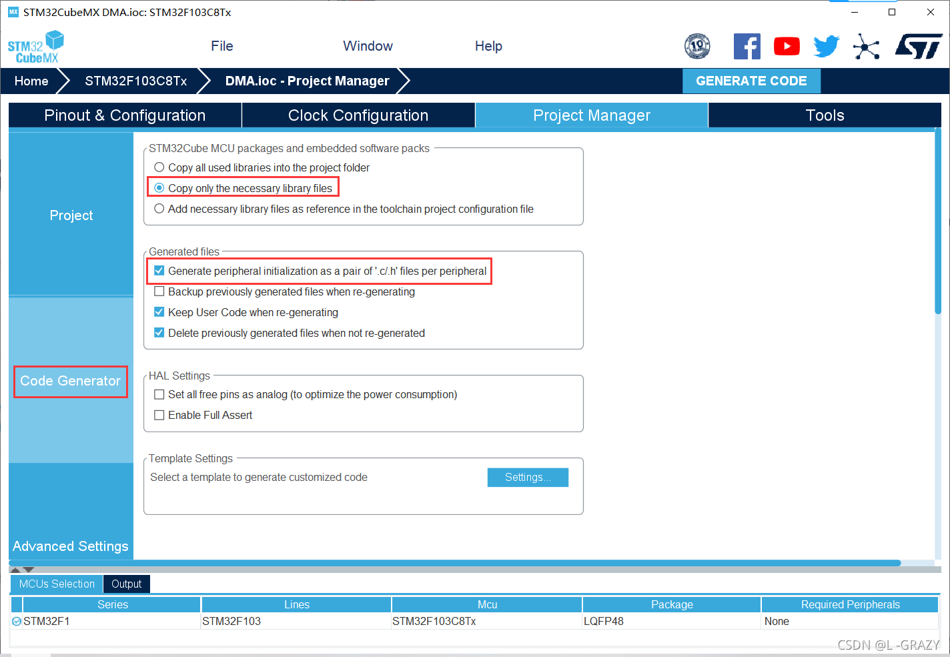Viewport: 950px width, 657px height.
Task: Open the Window menu
Action: coord(368,46)
